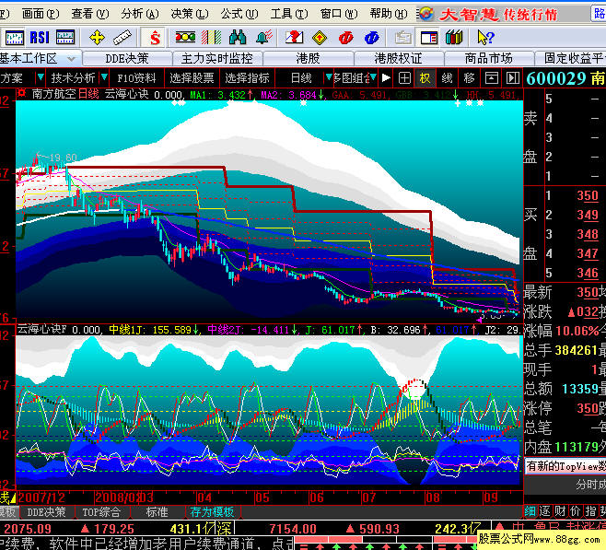Toggle the side info panel icon
Image resolution: width=606 pixels, height=550 pixels.
(429, 38)
